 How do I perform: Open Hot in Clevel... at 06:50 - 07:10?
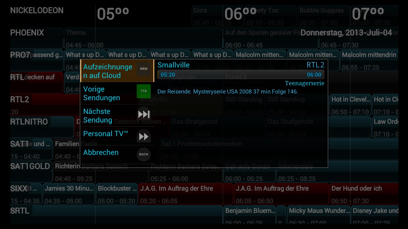tap(350, 105)
